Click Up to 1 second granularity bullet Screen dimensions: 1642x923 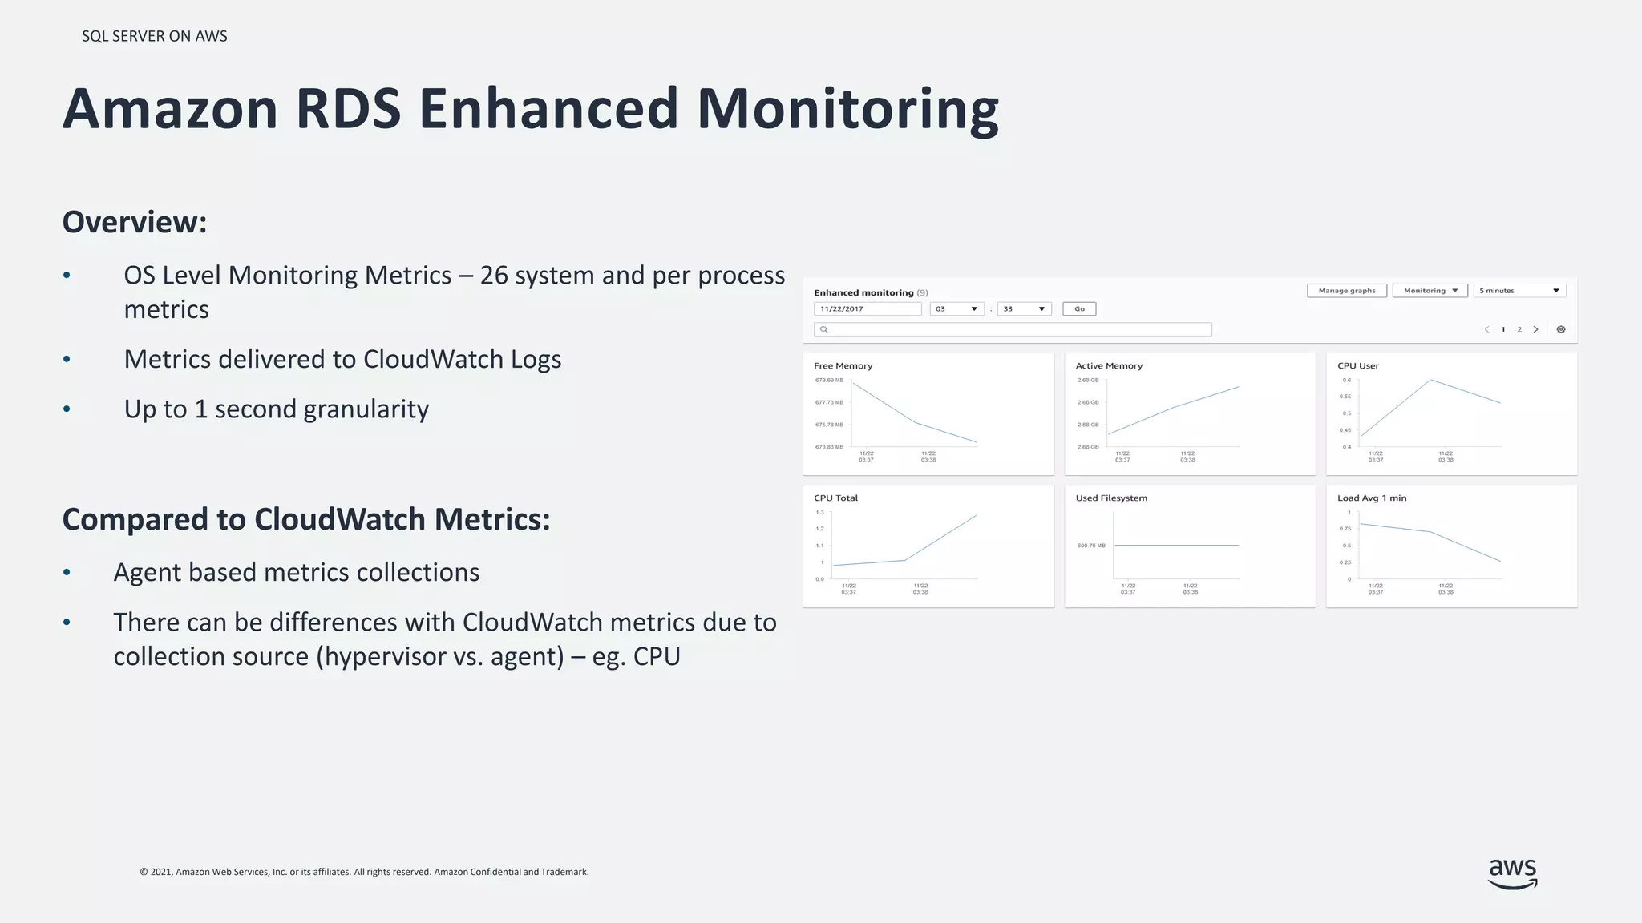(277, 409)
